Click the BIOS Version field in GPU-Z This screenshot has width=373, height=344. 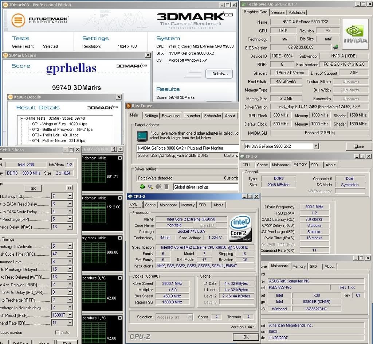tap(301, 47)
